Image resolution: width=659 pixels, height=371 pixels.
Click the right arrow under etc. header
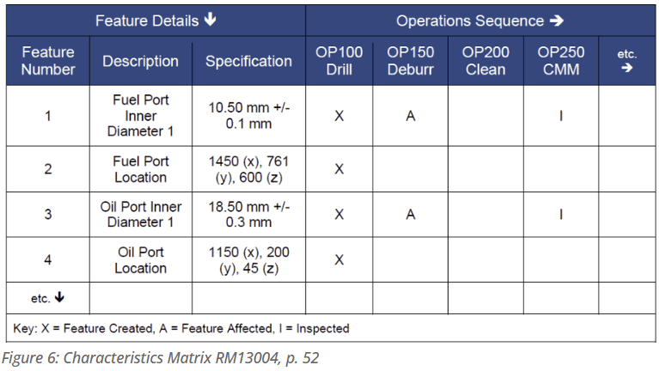626,68
